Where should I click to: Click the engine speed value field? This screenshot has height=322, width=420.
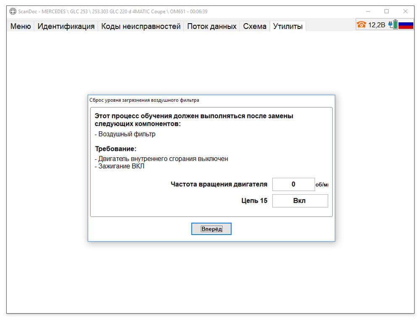tap(293, 185)
